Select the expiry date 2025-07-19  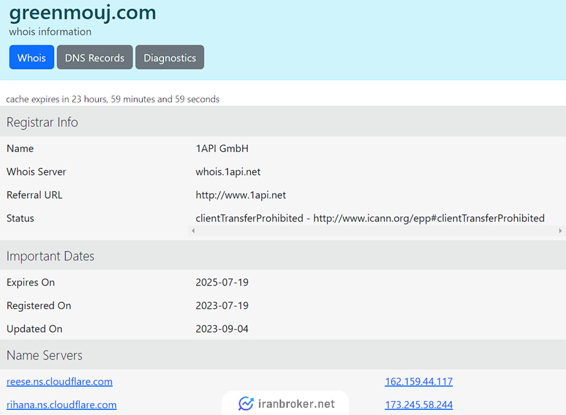222,282
